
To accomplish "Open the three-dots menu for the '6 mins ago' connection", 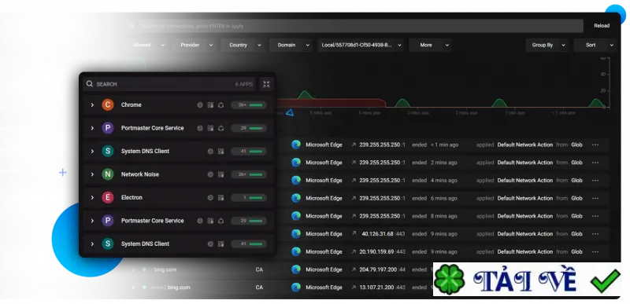I will pos(595,198).
